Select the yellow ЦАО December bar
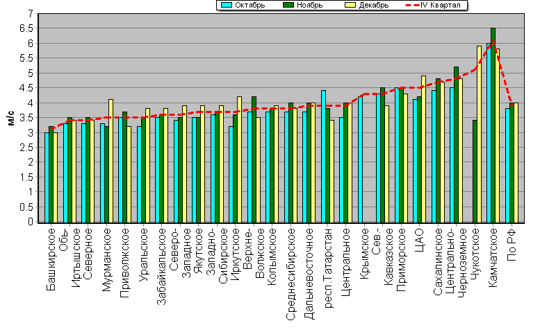 coord(424,149)
